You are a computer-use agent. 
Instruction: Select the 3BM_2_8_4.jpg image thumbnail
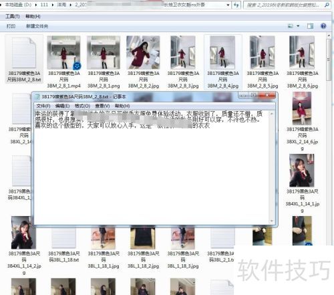pyautogui.click(x=222, y=53)
